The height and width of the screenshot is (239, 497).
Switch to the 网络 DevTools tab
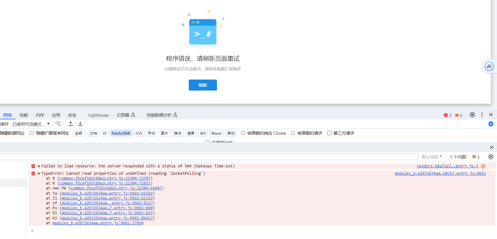coord(8,115)
